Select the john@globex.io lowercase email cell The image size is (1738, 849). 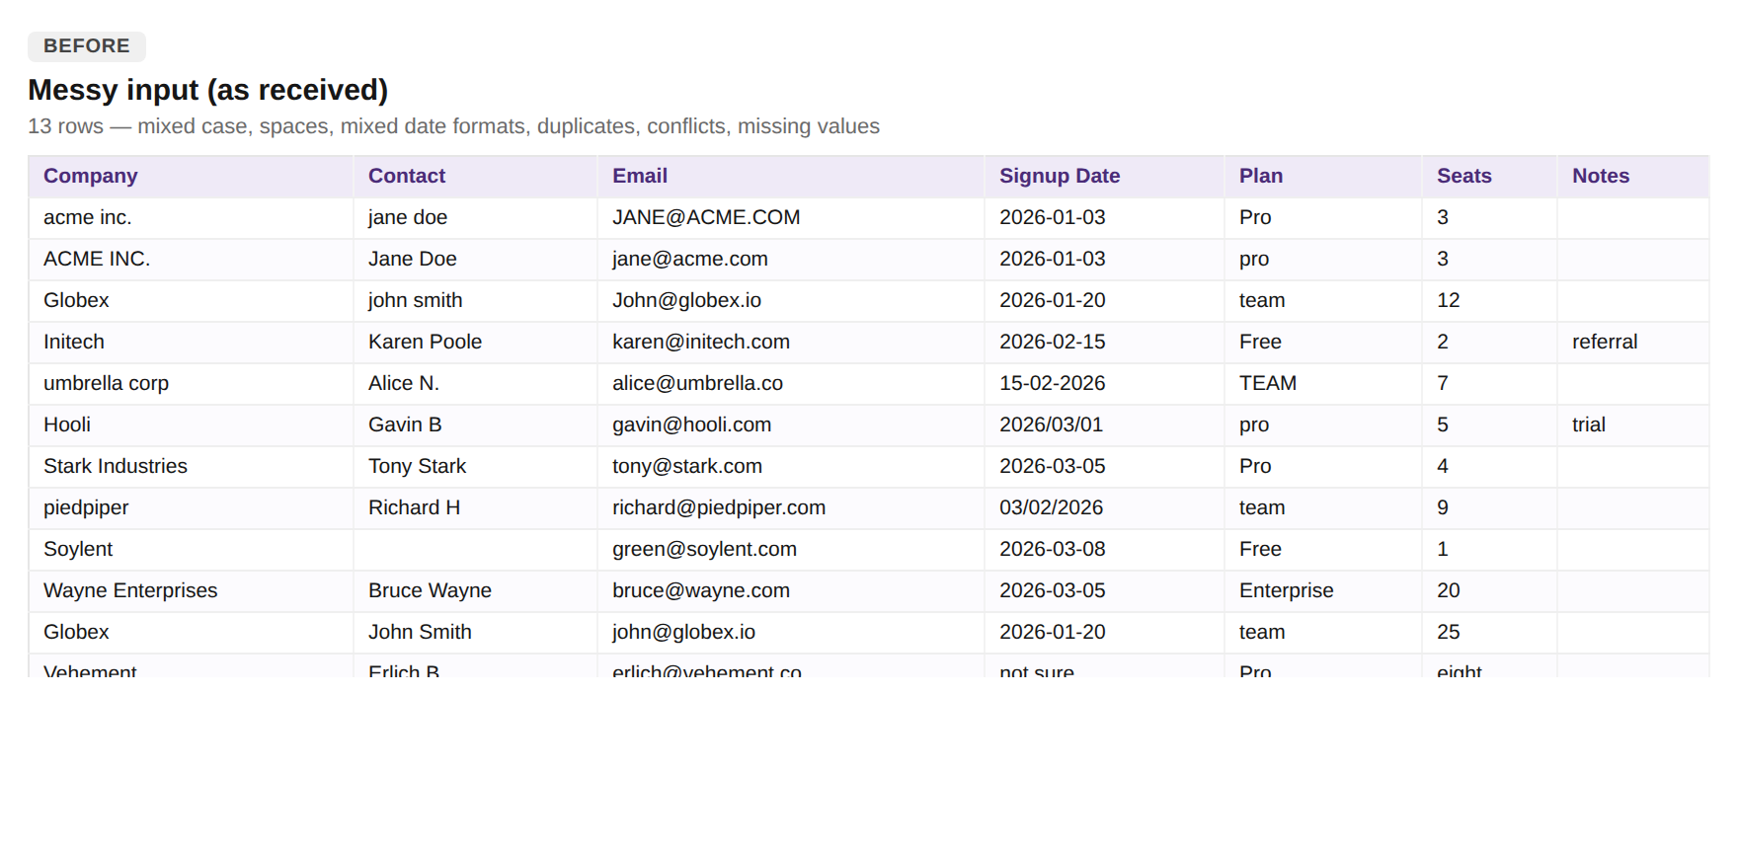(791, 633)
